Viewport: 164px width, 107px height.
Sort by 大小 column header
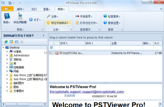pos(158,43)
